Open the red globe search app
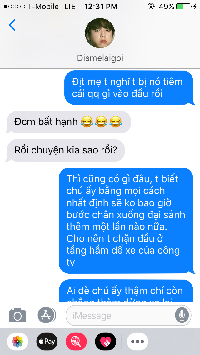Viewport: 200px width, 355px height. click(x=76, y=342)
